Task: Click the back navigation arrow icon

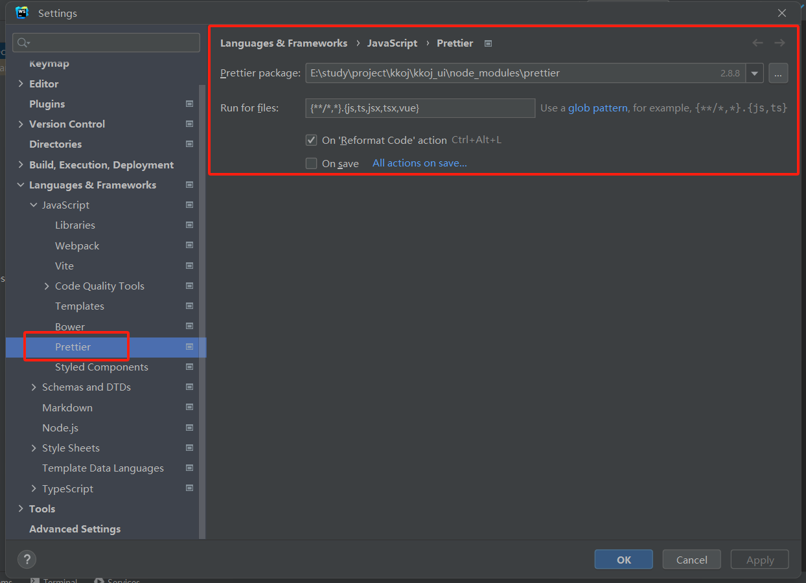Action: pyautogui.click(x=757, y=43)
